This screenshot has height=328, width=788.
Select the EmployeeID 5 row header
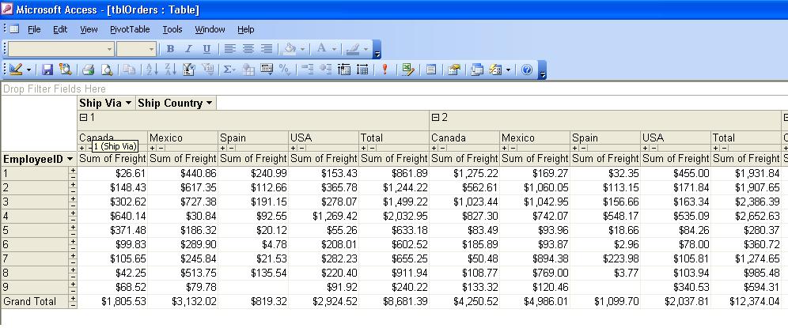pos(35,230)
